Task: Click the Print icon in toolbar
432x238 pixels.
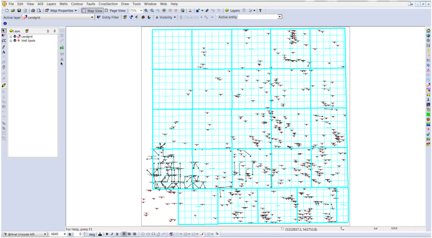Action: pyautogui.click(x=33, y=10)
